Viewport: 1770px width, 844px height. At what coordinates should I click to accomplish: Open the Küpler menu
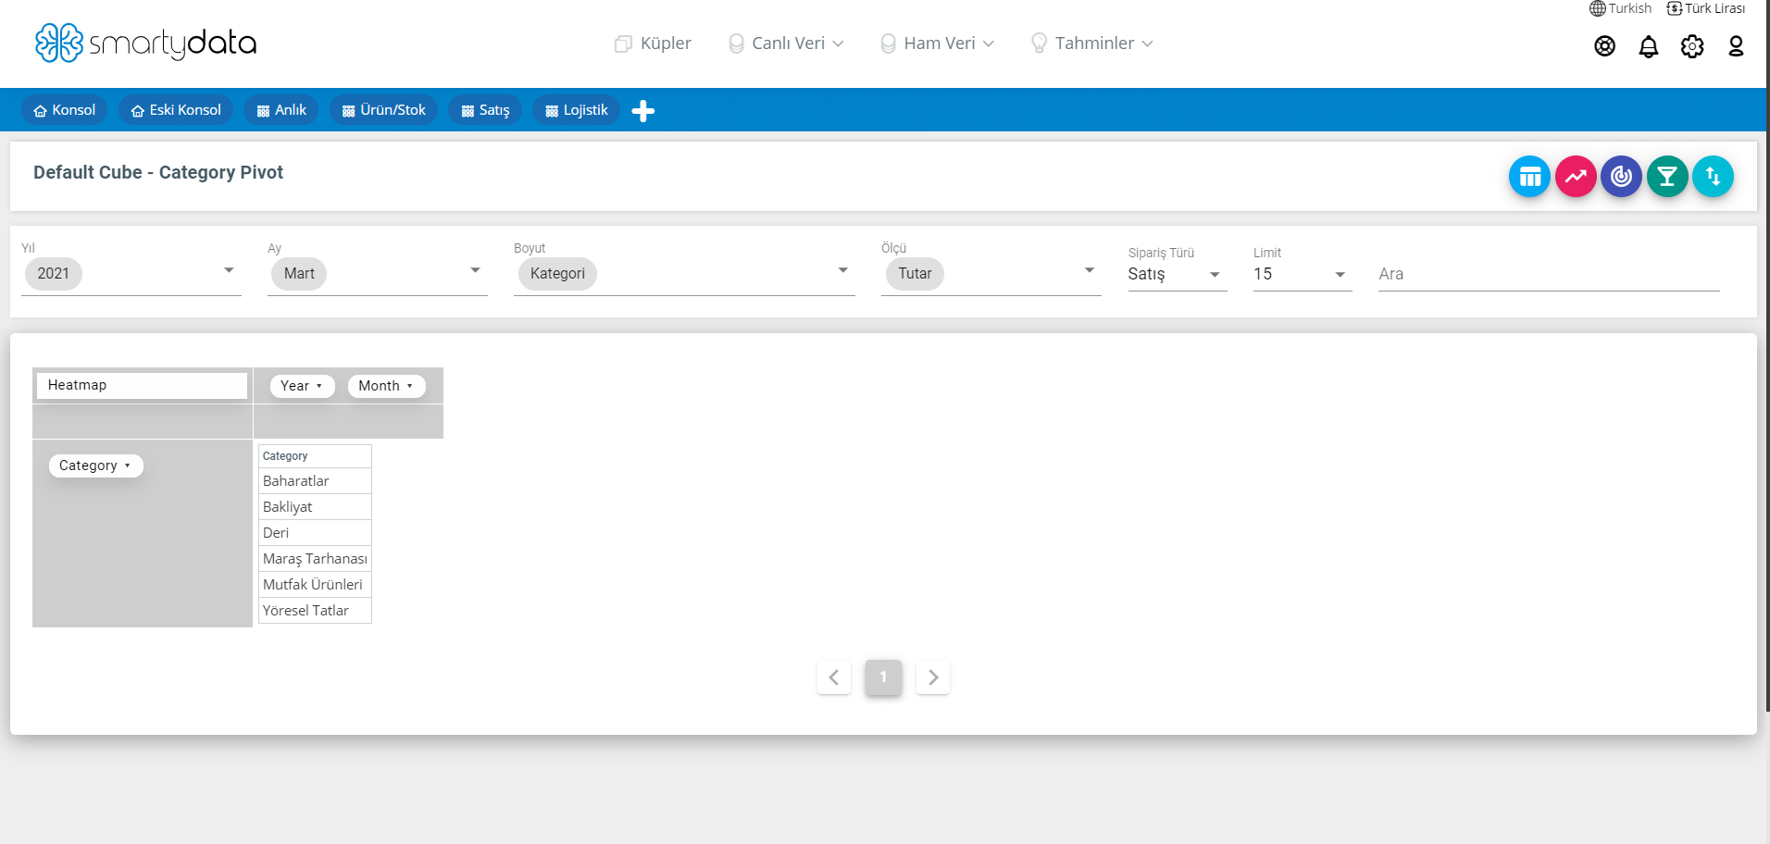point(653,43)
